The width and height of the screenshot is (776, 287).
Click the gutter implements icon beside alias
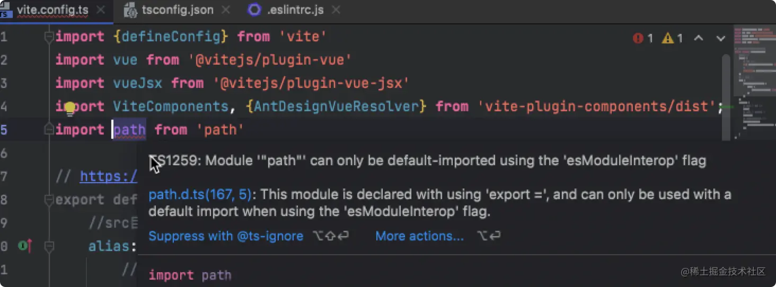[x=25, y=246]
